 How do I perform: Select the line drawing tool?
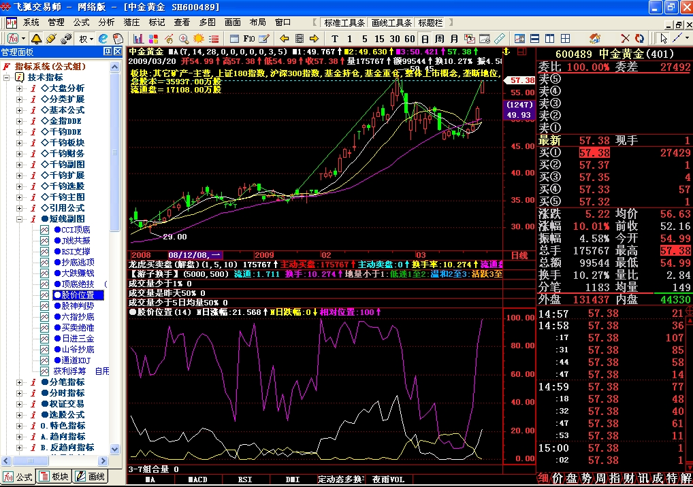click(677, 39)
